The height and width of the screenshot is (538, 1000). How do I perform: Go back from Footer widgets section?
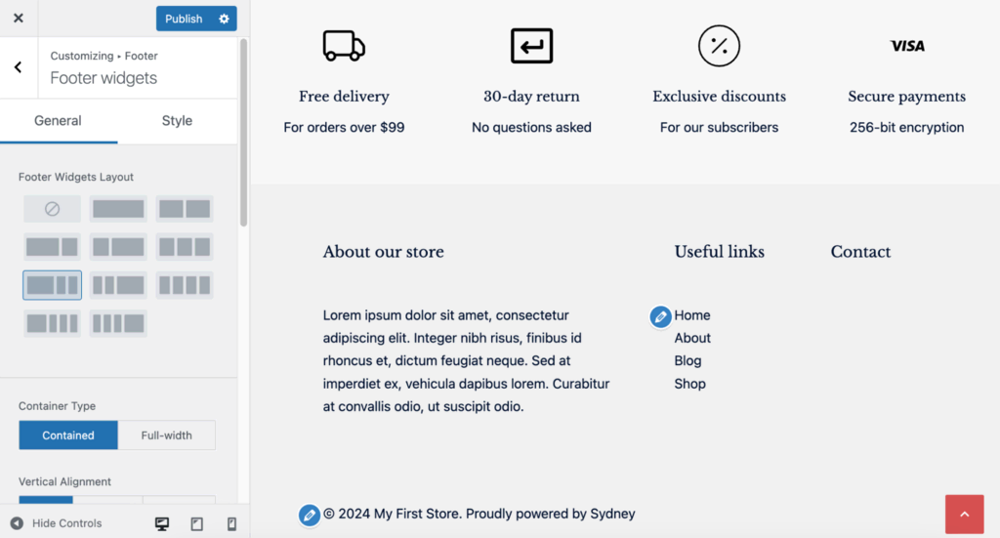point(19,67)
